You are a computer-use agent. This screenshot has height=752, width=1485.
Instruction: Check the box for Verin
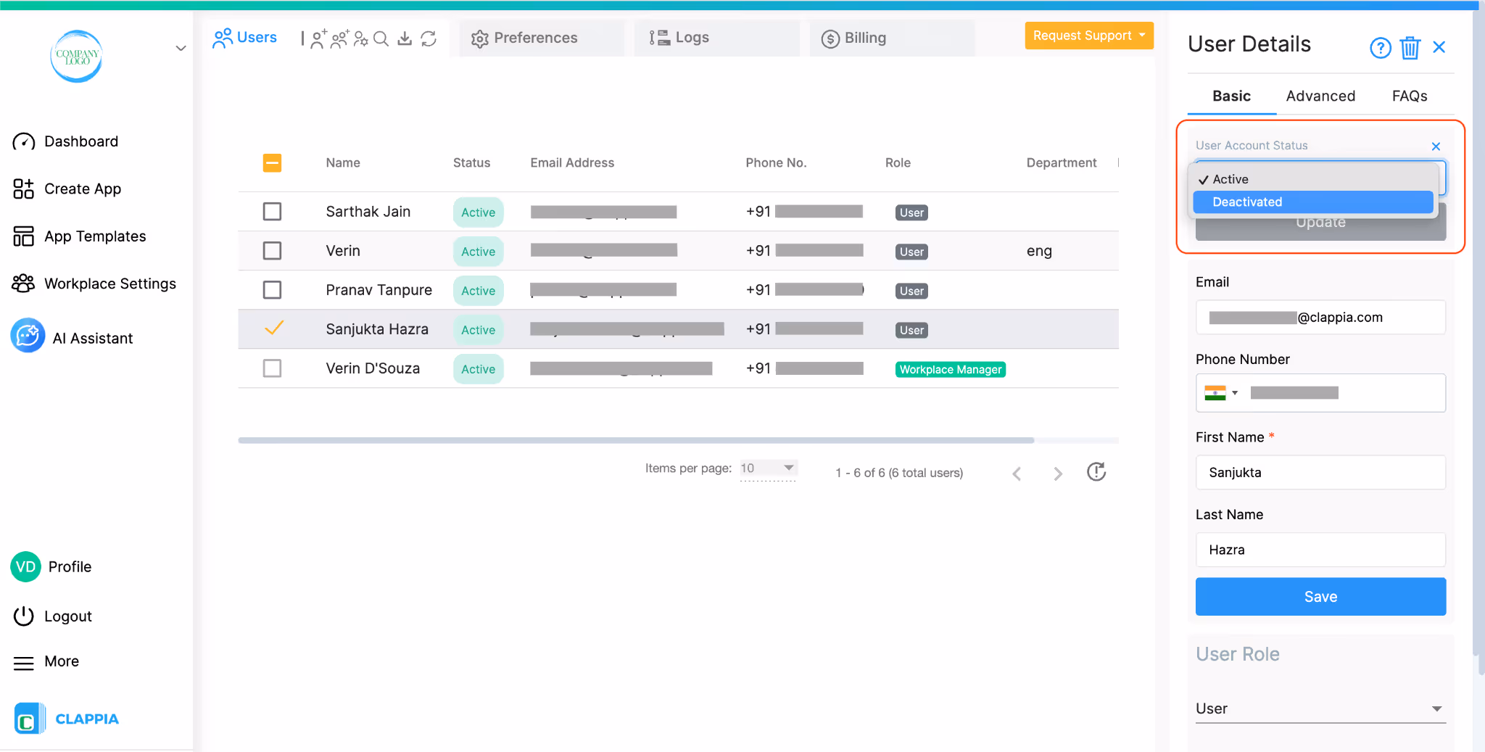[272, 250]
